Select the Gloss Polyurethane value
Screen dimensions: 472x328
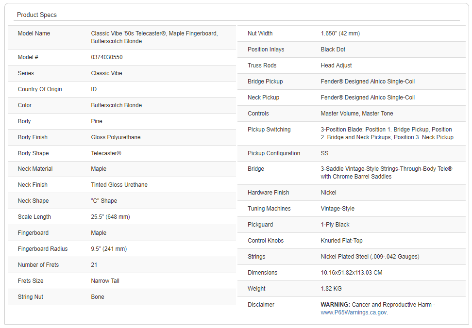[116, 137]
